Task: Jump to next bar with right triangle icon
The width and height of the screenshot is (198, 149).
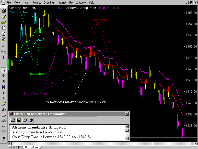Action: point(4,81)
